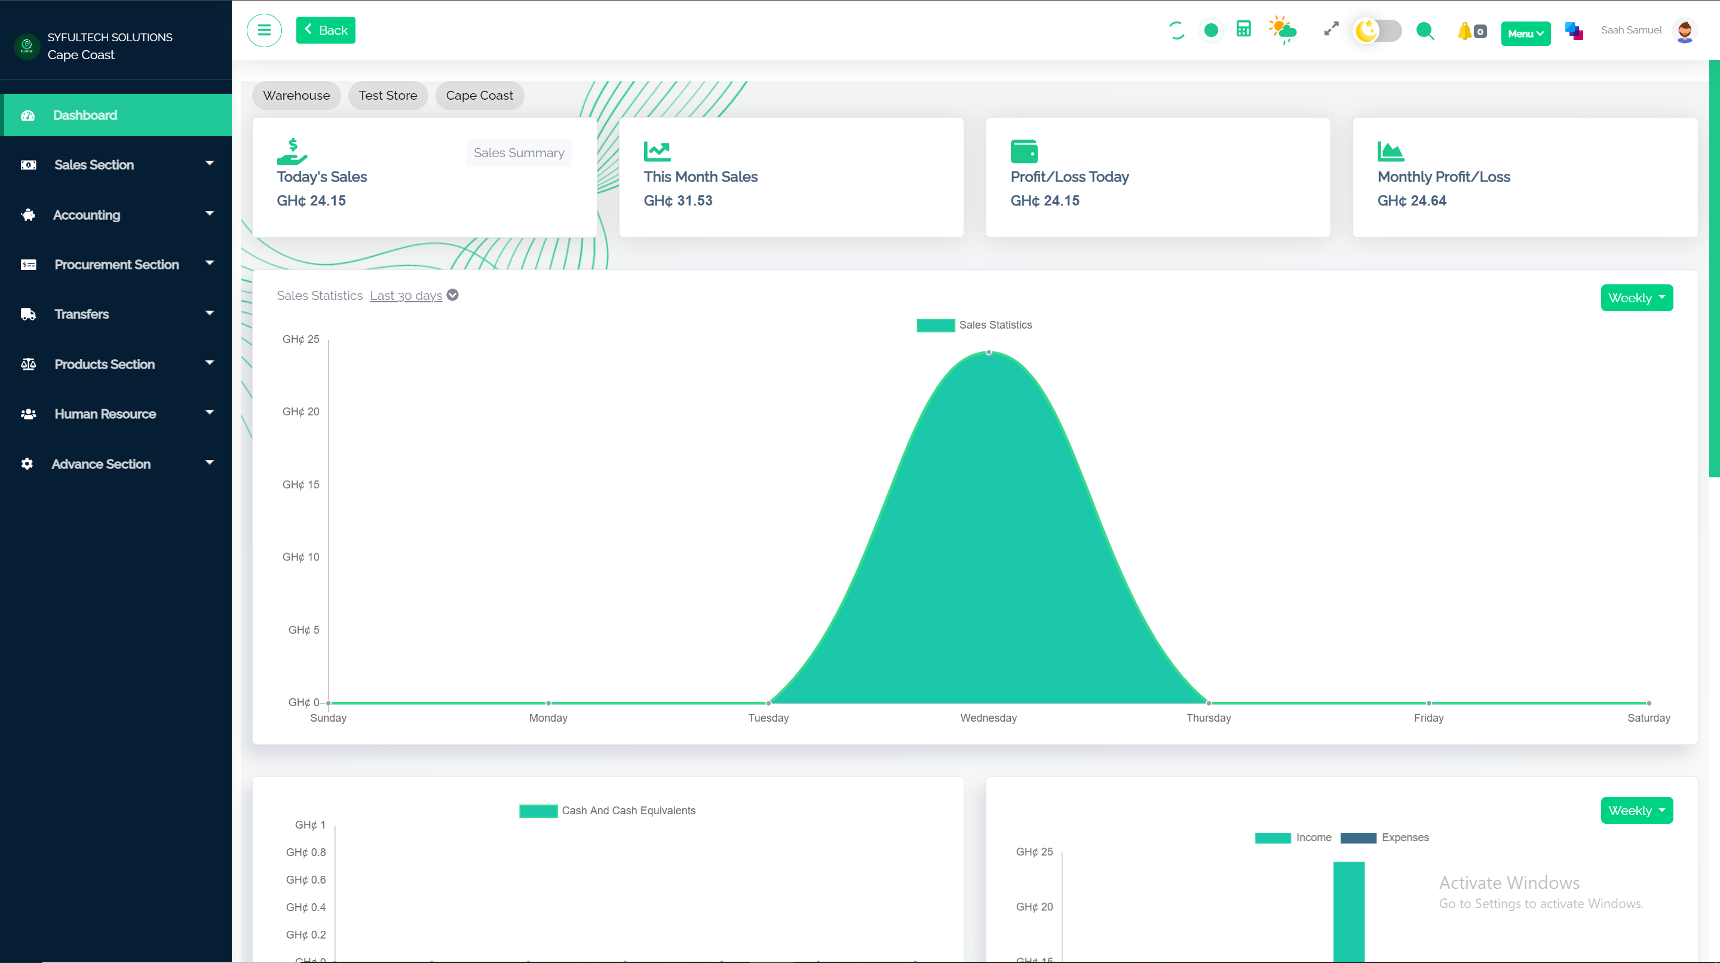Click the green vertical page scrollbar

pos(1714,268)
